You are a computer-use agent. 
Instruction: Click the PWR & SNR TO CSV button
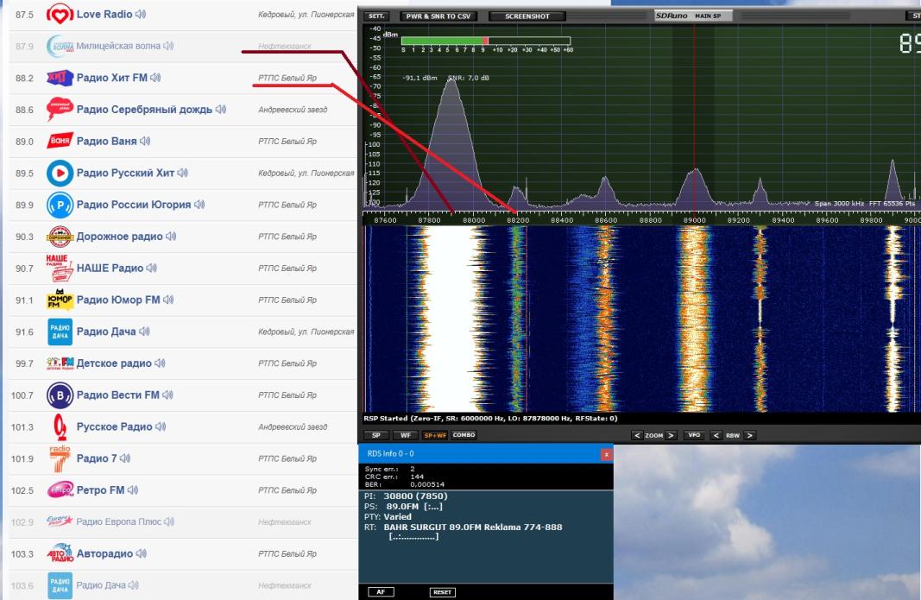click(x=438, y=16)
